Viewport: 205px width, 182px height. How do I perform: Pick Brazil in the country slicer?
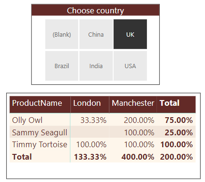pyautogui.click(x=62, y=66)
